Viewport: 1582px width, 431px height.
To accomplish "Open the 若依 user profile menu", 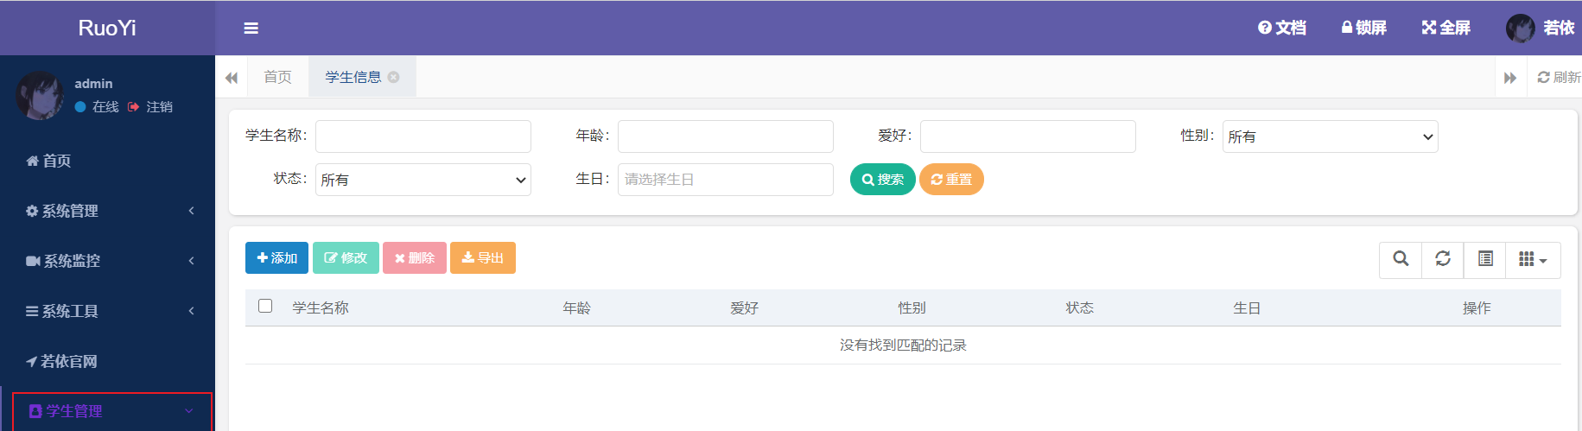I will [1541, 28].
